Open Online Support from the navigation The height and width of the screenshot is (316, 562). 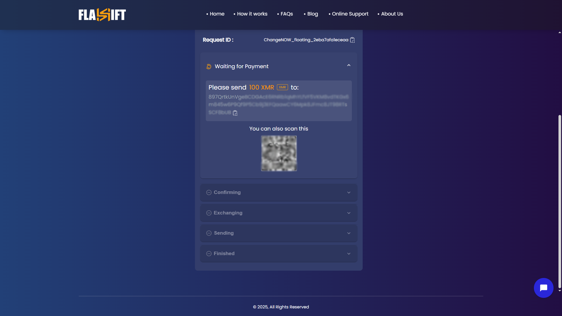[350, 14]
